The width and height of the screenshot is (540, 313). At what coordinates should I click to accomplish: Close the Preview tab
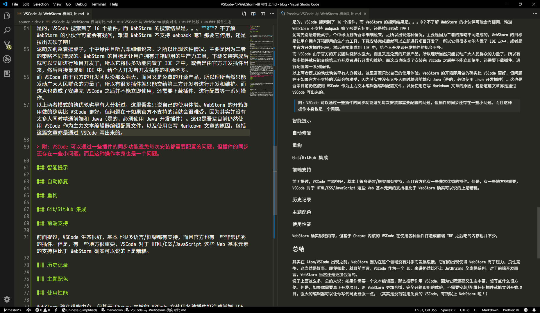coord(365,14)
